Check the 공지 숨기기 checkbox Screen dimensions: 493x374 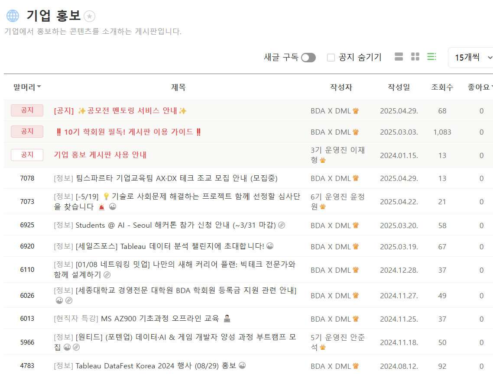[331, 58]
